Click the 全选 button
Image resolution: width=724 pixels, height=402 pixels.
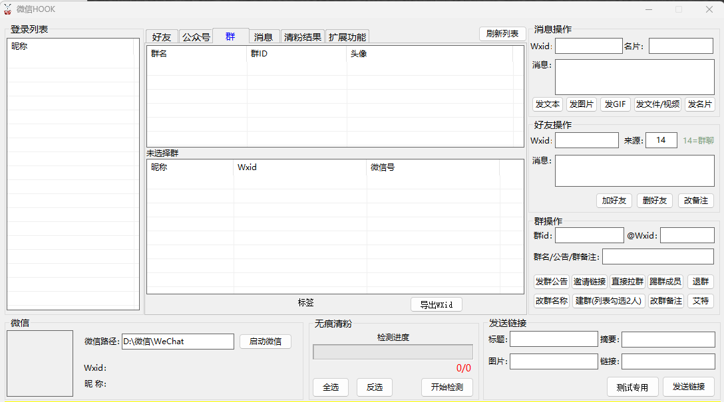tap(331, 387)
